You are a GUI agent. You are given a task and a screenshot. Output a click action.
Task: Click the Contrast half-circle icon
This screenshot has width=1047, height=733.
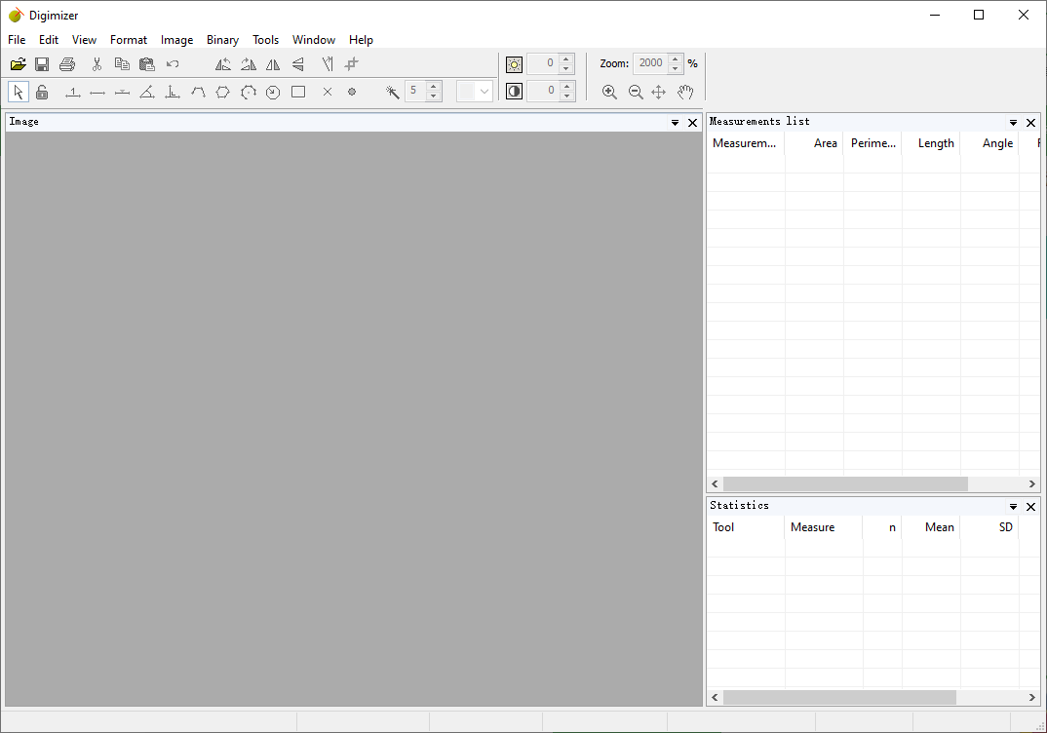(x=514, y=92)
